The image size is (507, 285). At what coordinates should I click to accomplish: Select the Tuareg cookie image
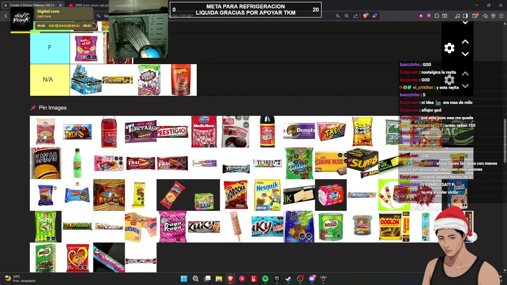tap(267, 163)
